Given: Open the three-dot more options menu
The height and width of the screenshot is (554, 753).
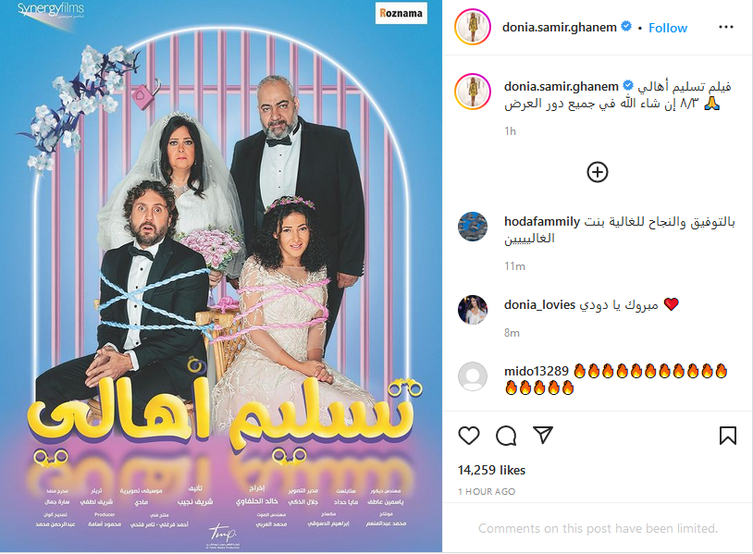Looking at the screenshot, I should click(x=725, y=27).
